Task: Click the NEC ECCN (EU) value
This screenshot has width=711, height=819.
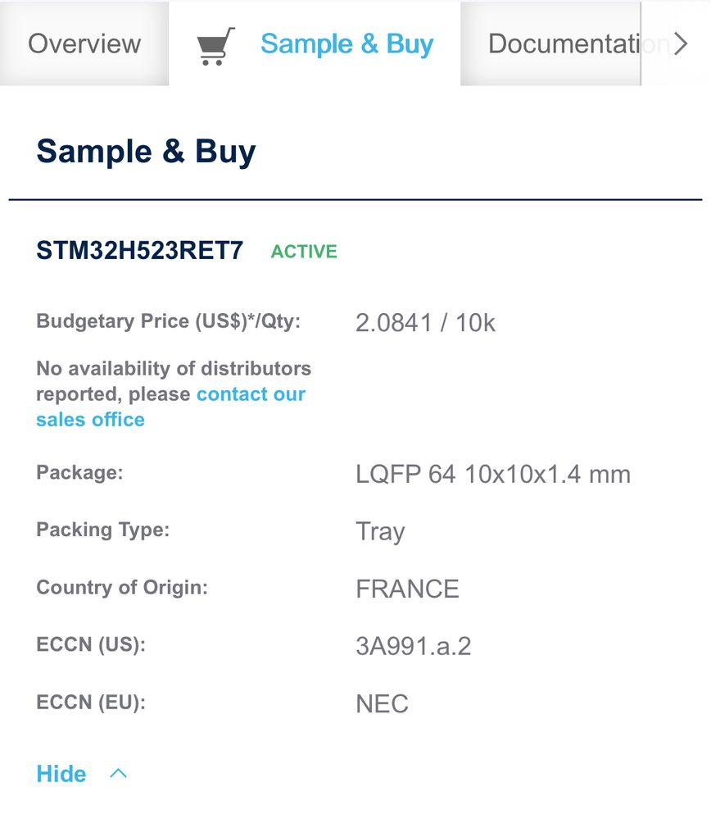Action: (x=382, y=703)
